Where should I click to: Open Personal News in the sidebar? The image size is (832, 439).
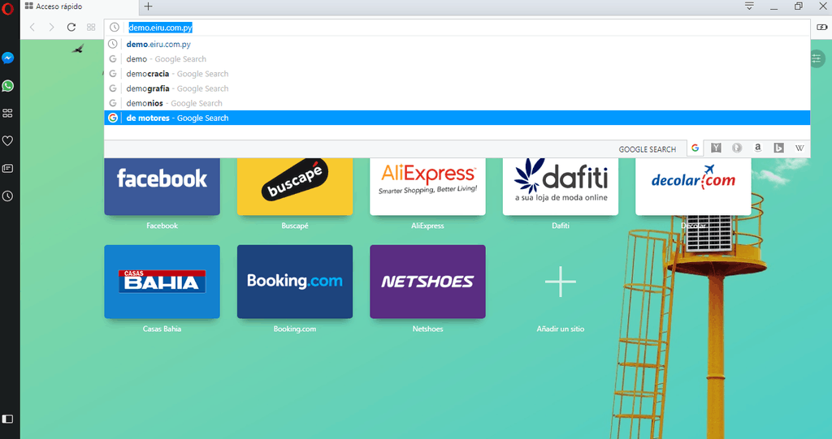7,168
